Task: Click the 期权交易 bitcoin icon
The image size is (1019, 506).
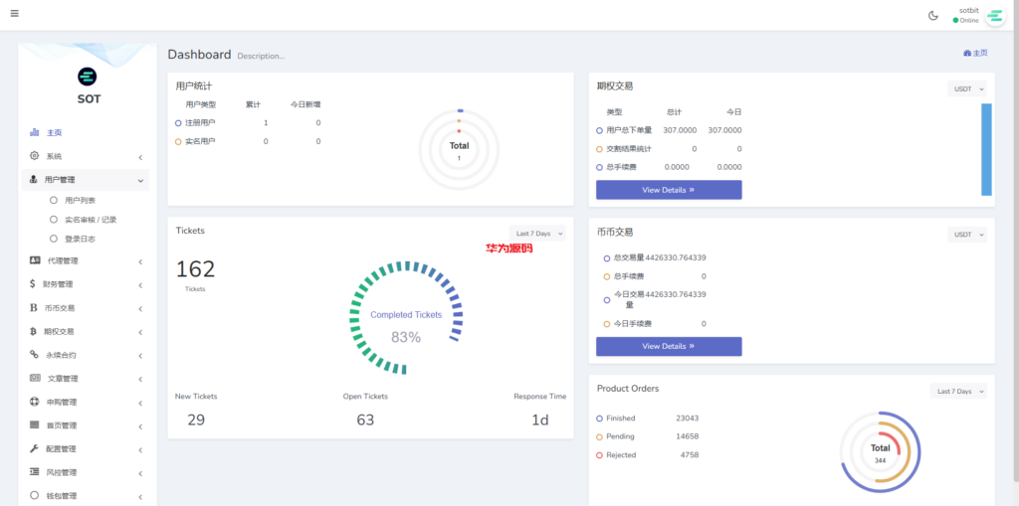Action: pyautogui.click(x=33, y=331)
